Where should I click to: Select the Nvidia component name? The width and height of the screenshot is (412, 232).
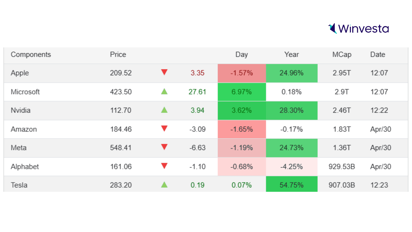(x=21, y=111)
